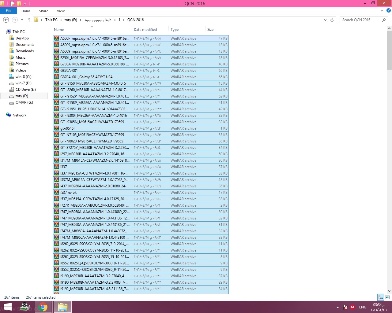
Task: Open the File ribbon tab
Action: (9, 11)
